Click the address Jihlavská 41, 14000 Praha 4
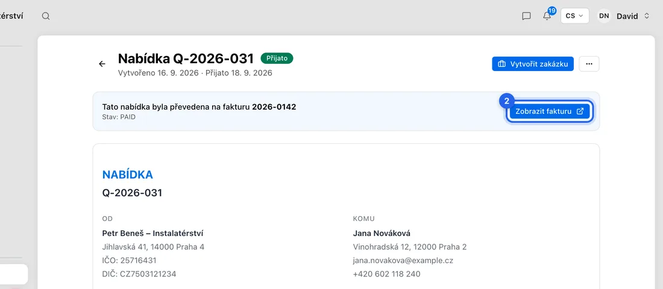The image size is (663, 289). 154,247
